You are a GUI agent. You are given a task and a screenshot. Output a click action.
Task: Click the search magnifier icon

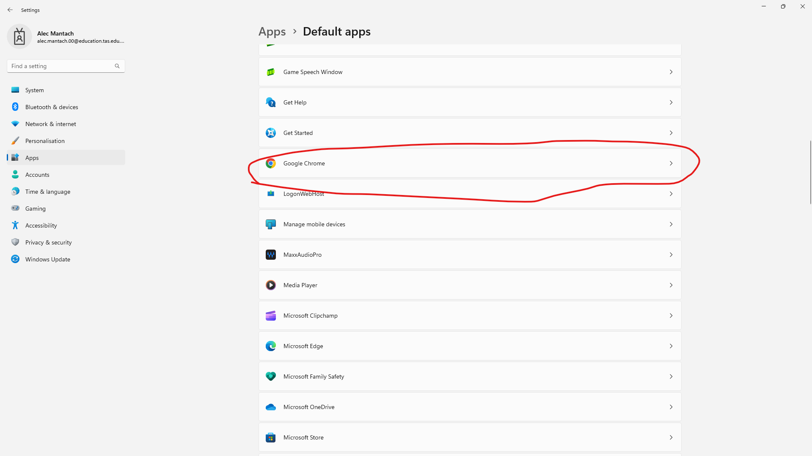pos(117,66)
